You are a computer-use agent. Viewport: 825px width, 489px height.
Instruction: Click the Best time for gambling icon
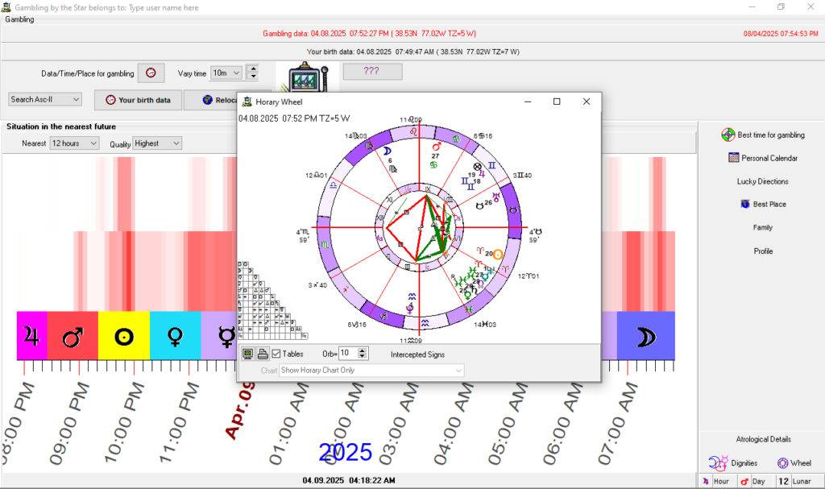coord(728,135)
